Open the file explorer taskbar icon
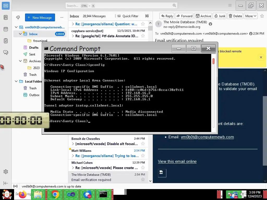Screen dimensions: 267x200 click(x=38, y=195)
